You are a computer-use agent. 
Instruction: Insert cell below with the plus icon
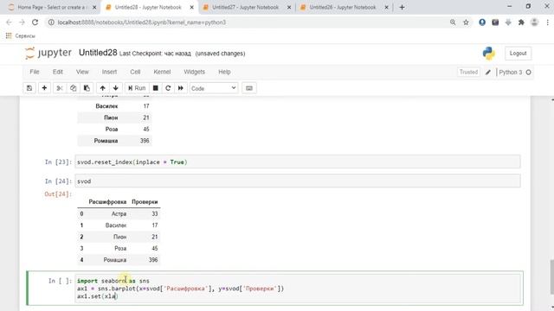[x=44, y=88]
